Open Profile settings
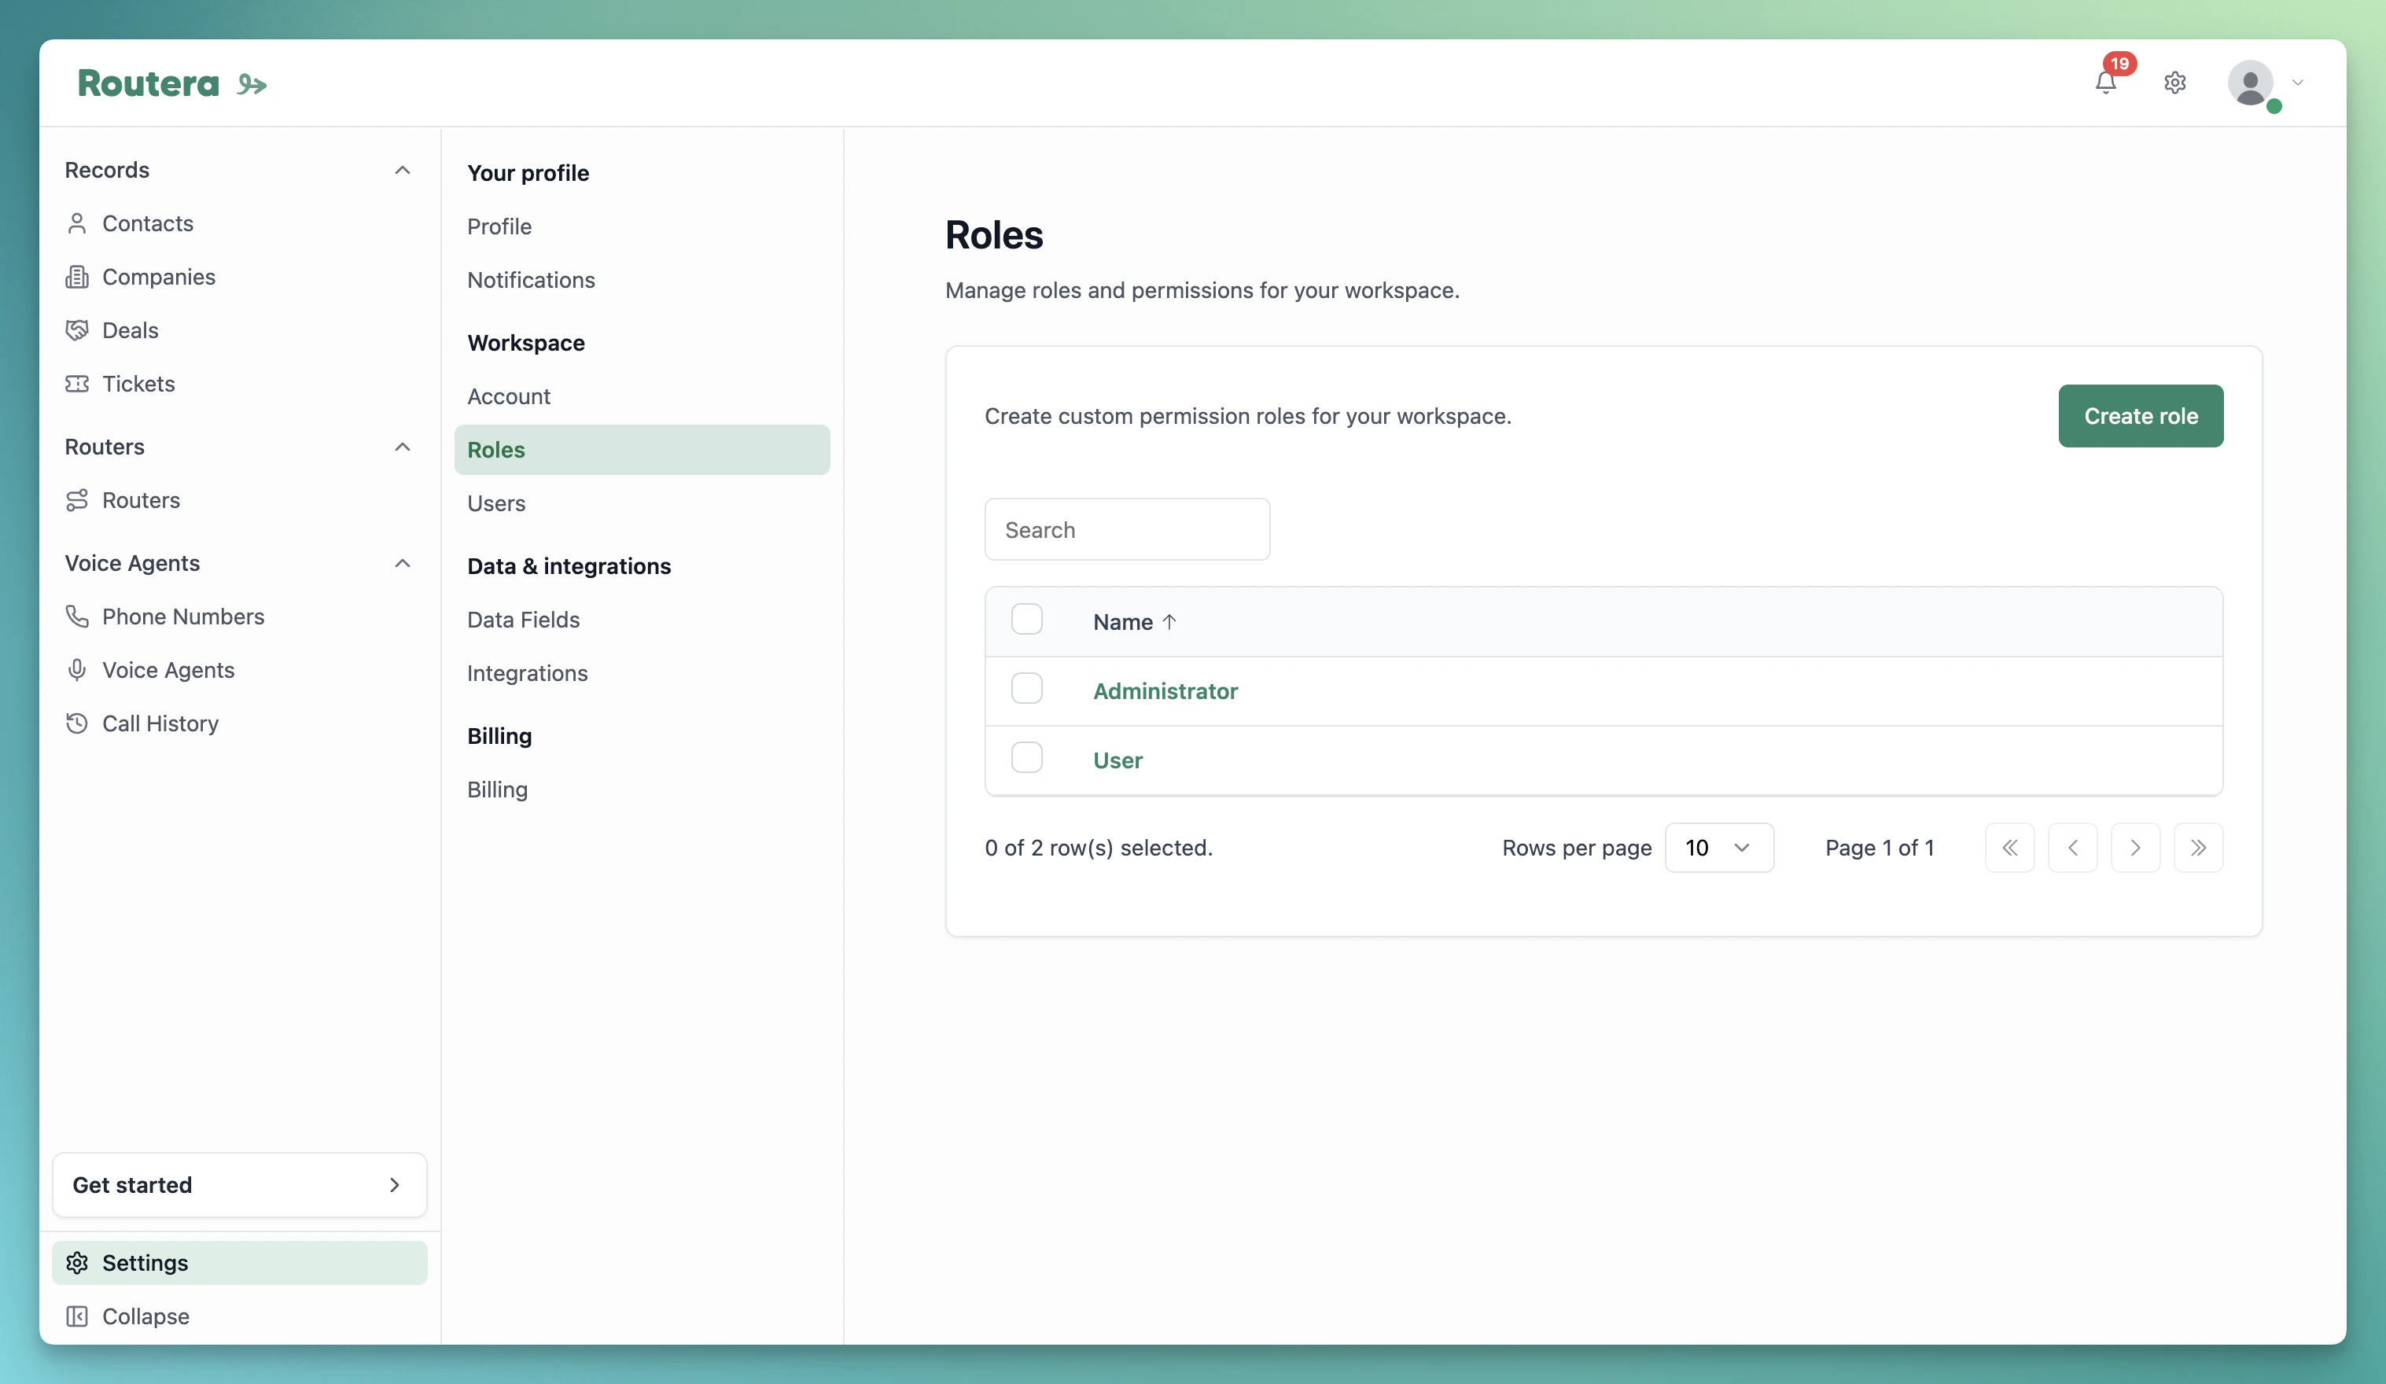This screenshot has height=1384, width=2386. coord(499,226)
